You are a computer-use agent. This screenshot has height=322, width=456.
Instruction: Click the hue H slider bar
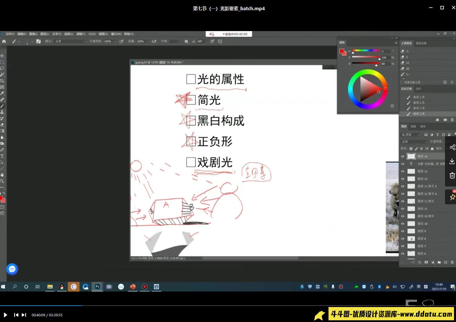click(366, 51)
